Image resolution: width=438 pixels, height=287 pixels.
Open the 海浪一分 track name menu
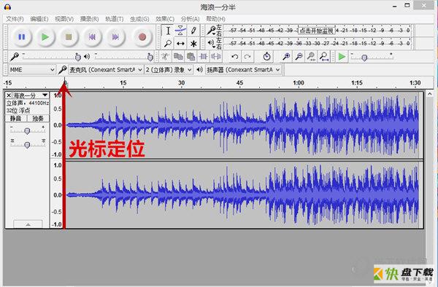[31, 95]
